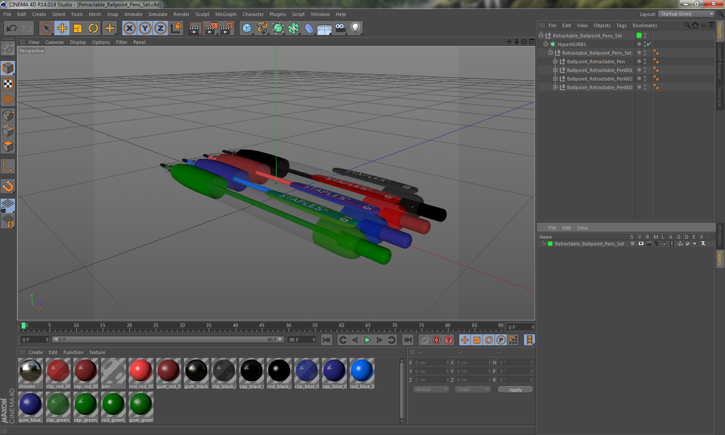Toggle Autokeying button
The height and width of the screenshot is (435, 725).
[437, 340]
